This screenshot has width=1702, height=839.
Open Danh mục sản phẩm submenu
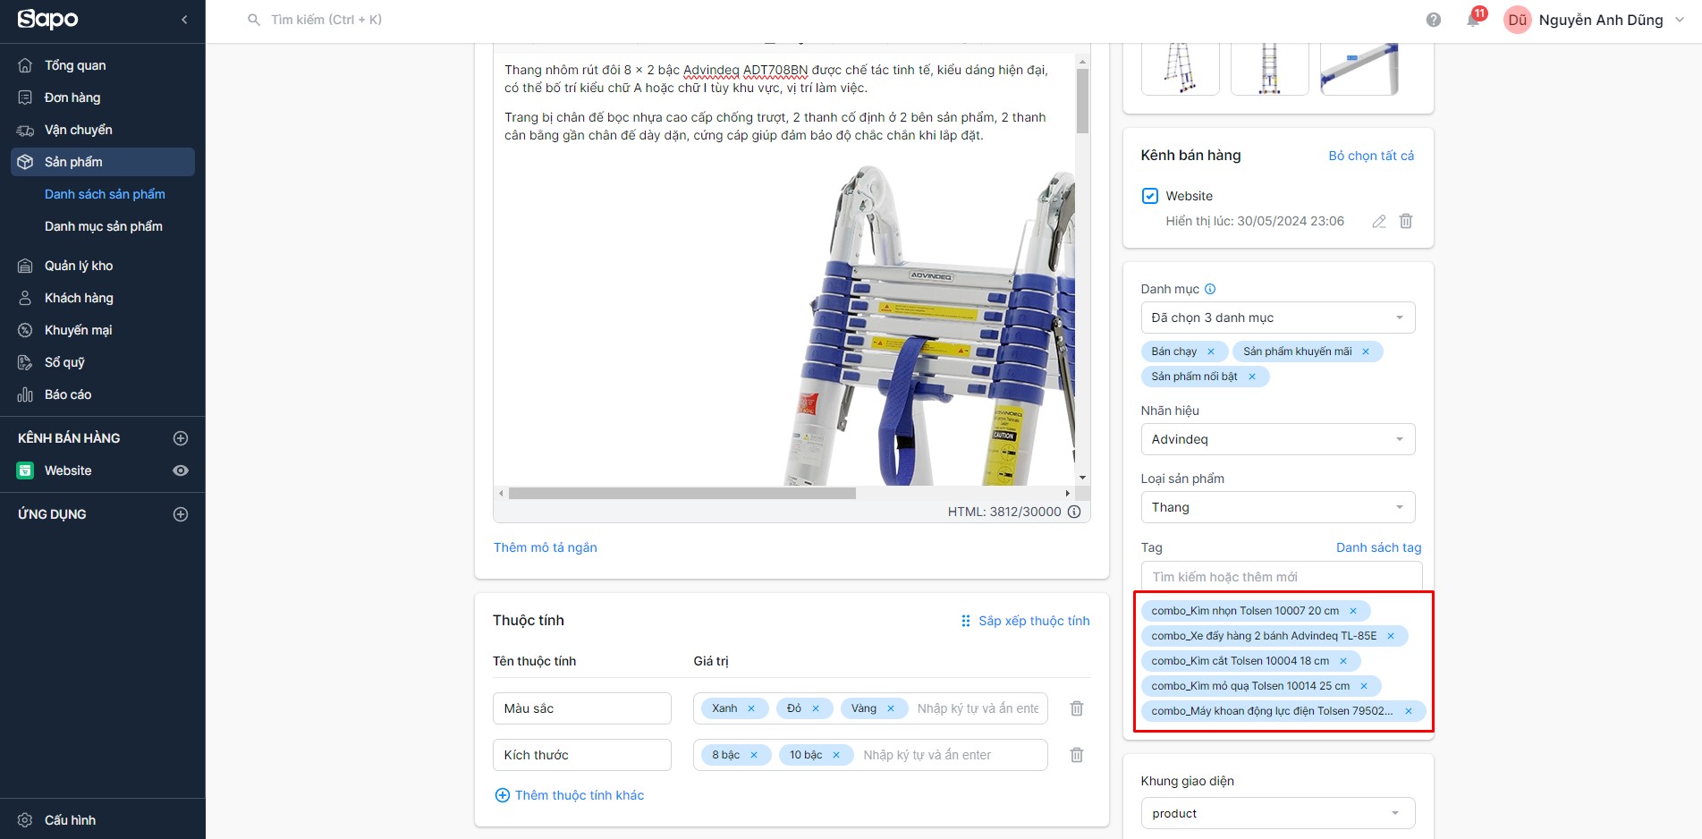tap(104, 226)
